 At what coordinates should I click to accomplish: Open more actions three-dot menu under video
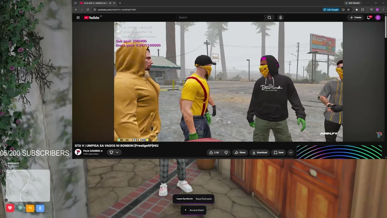coord(291,153)
